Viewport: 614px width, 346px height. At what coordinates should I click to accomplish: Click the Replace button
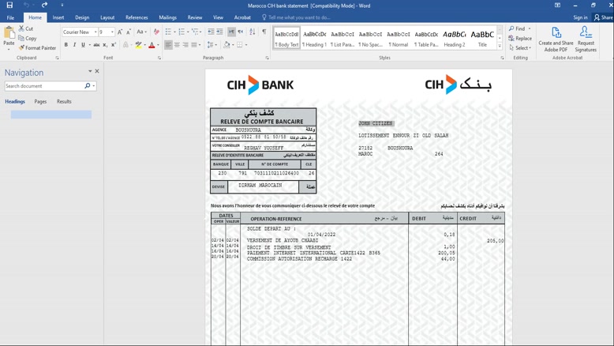520,38
